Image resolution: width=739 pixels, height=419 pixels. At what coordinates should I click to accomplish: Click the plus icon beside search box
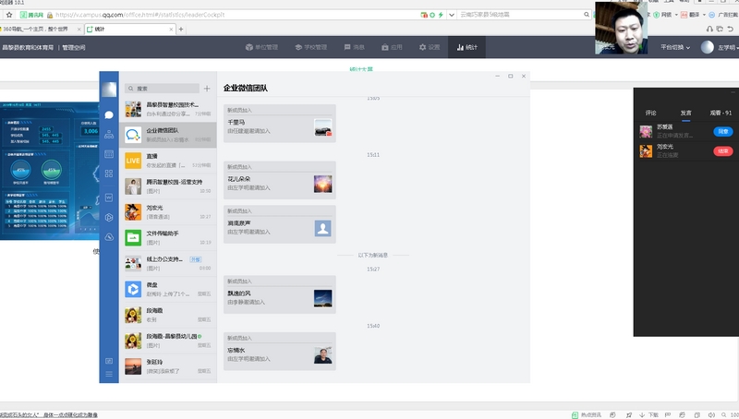(x=206, y=89)
